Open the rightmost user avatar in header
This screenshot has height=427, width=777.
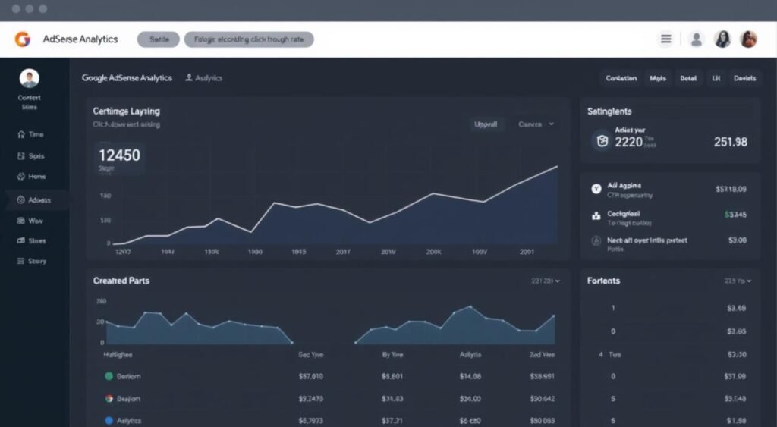coord(748,39)
